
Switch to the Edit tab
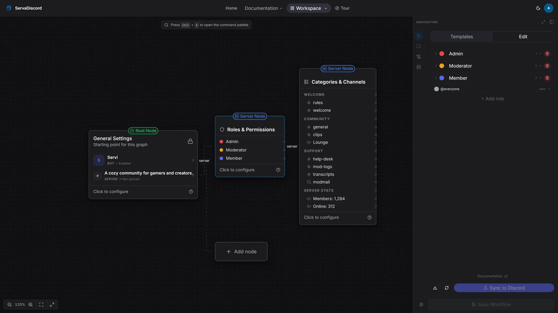point(523,37)
